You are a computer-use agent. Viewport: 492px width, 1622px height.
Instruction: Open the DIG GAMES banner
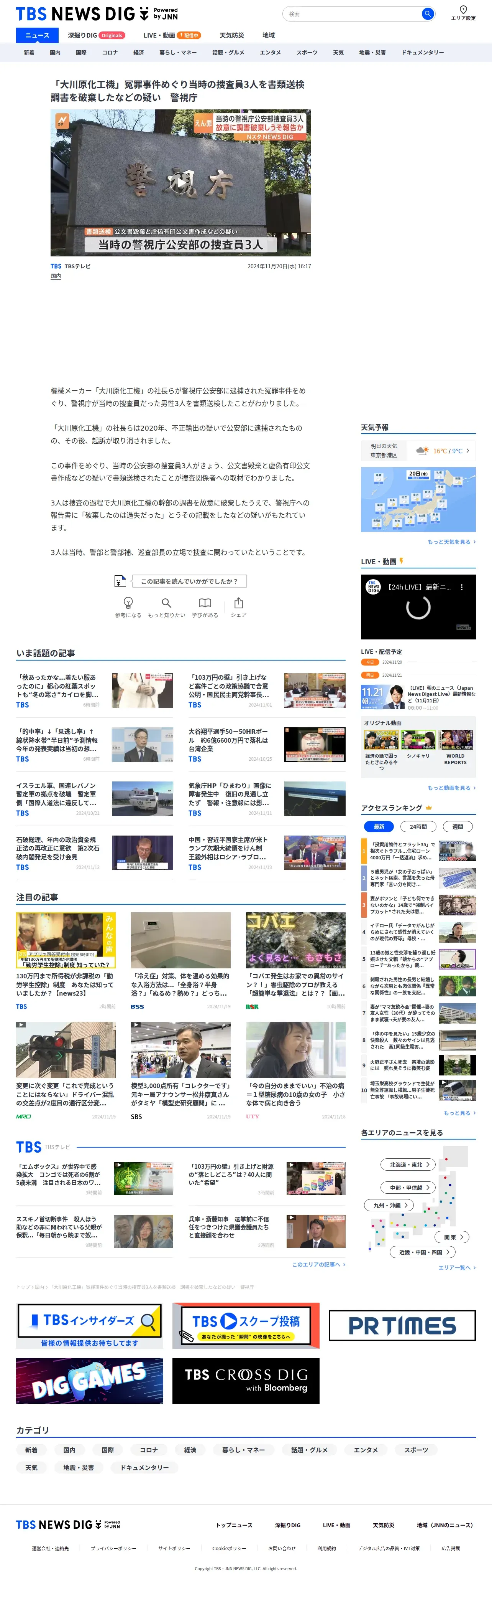89,1381
